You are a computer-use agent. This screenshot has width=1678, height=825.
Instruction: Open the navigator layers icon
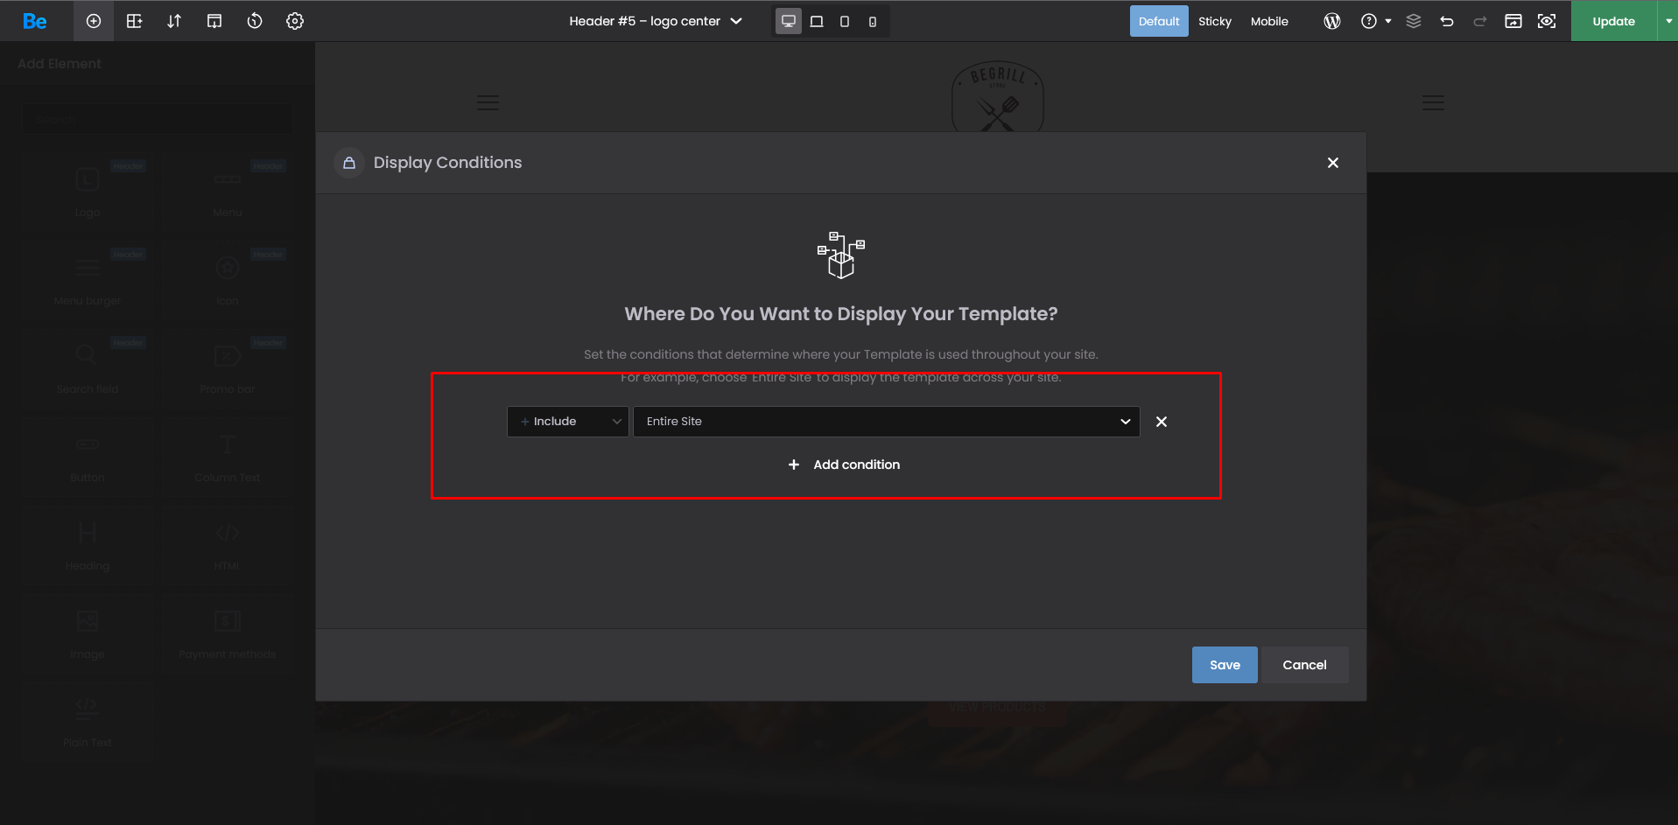click(1414, 21)
